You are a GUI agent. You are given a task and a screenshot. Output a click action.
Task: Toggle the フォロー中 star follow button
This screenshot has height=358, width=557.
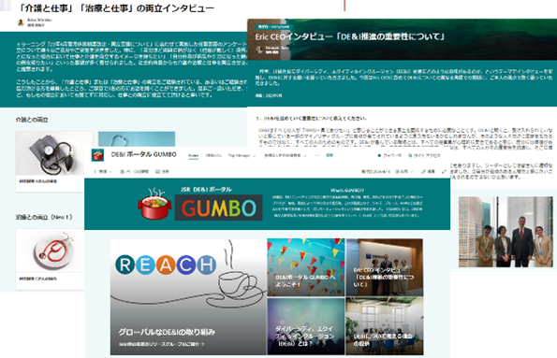389,155
